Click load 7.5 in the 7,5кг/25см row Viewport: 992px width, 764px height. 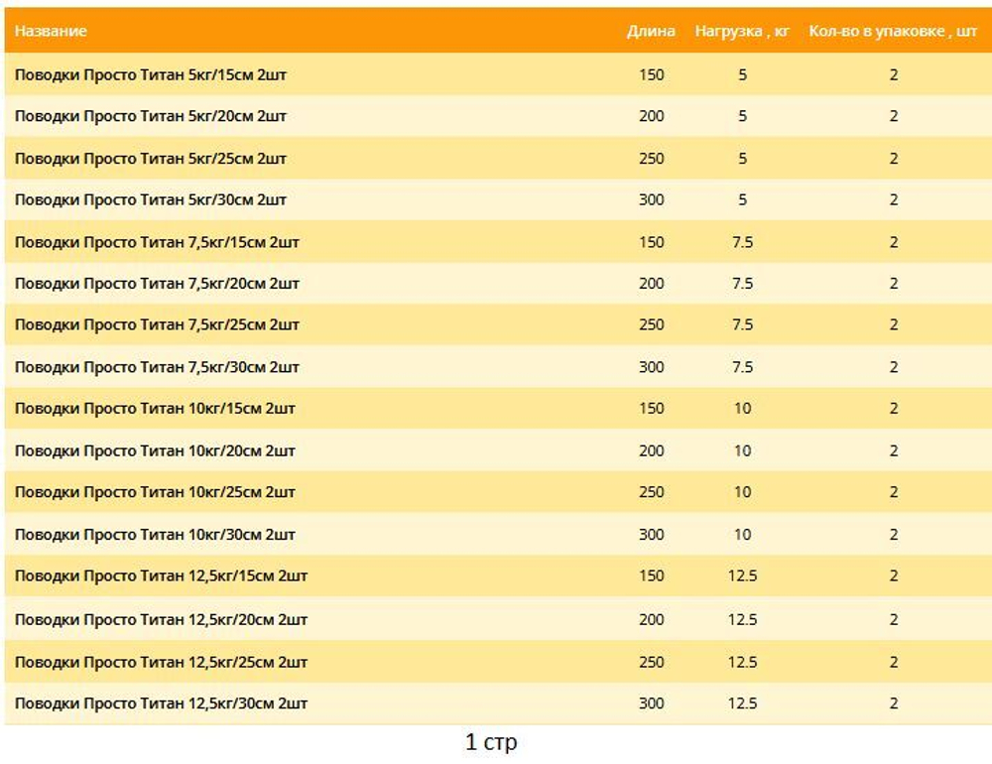743,324
